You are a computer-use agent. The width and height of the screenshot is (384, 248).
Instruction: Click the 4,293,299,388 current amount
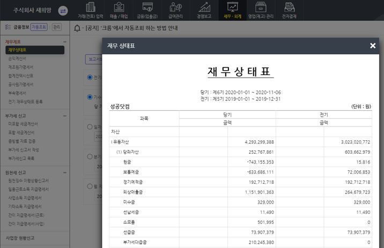coord(260,142)
